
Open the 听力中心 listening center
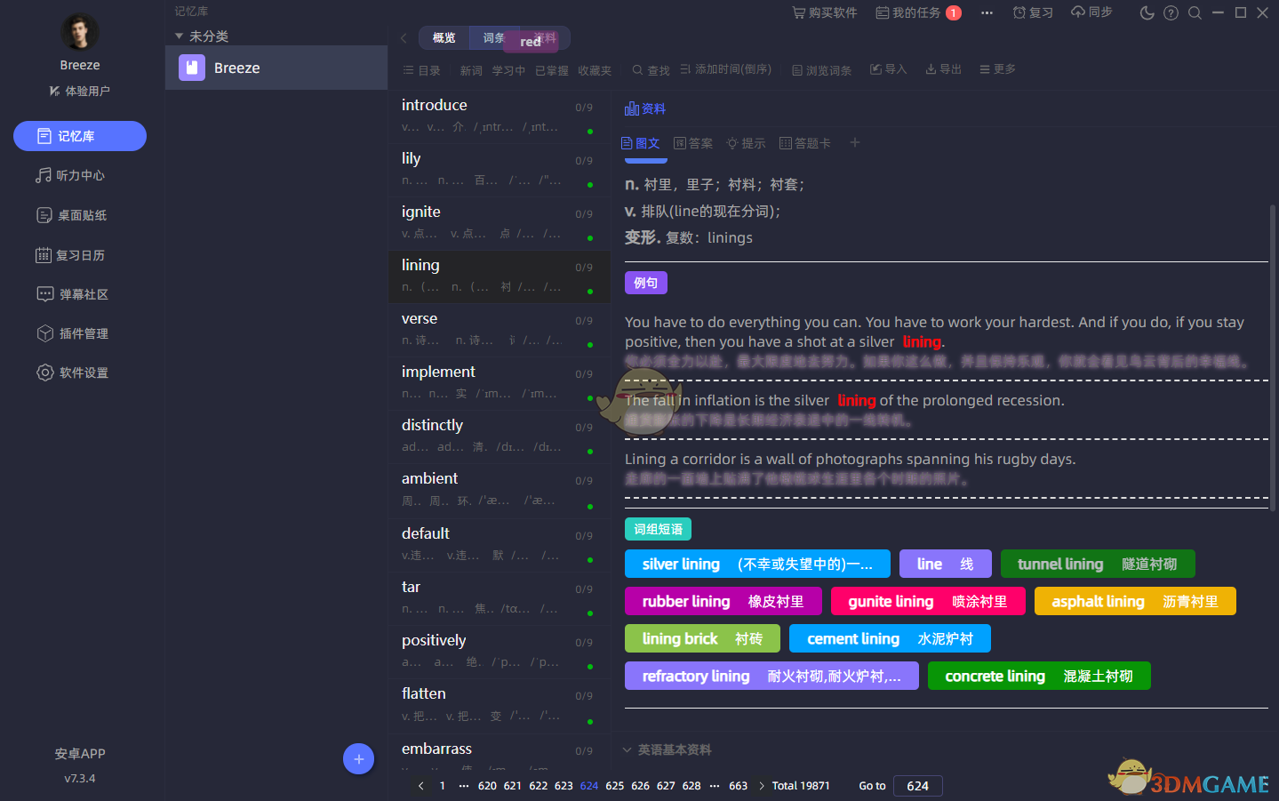point(79,175)
